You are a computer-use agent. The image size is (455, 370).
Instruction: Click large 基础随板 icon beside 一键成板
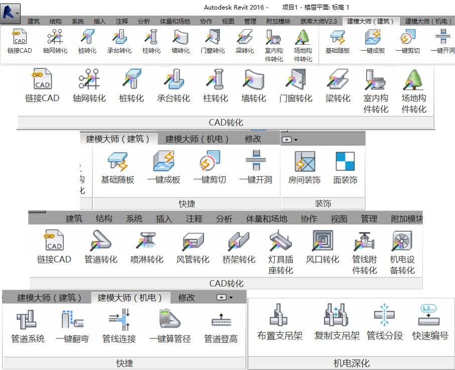117,161
